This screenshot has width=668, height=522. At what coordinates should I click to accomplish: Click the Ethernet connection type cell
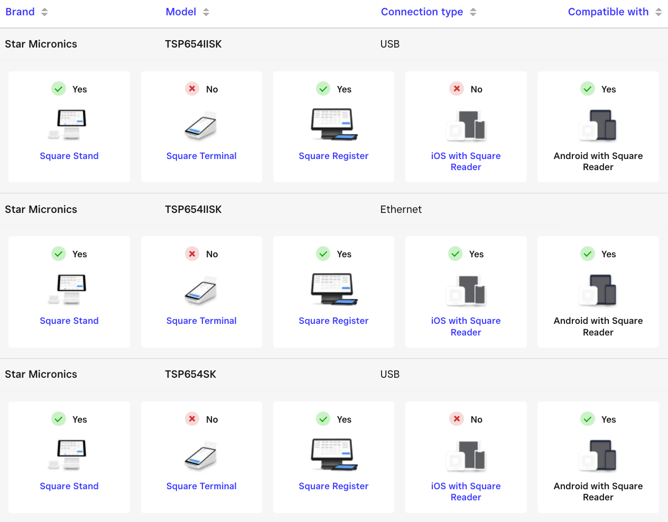click(401, 209)
